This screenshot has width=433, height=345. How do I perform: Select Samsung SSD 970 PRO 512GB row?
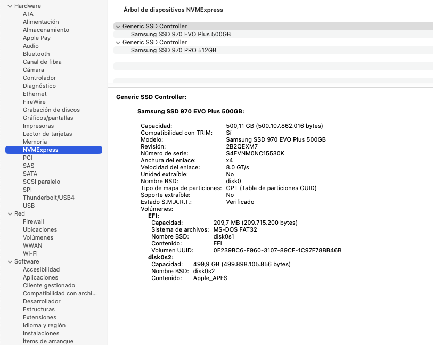[x=273, y=51]
